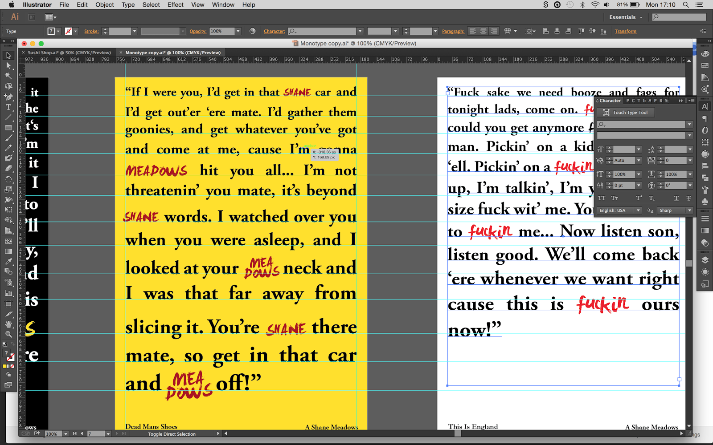Viewport: 713px width, 445px height.
Task: Align paragraph right in control bar
Action: tap(494, 31)
